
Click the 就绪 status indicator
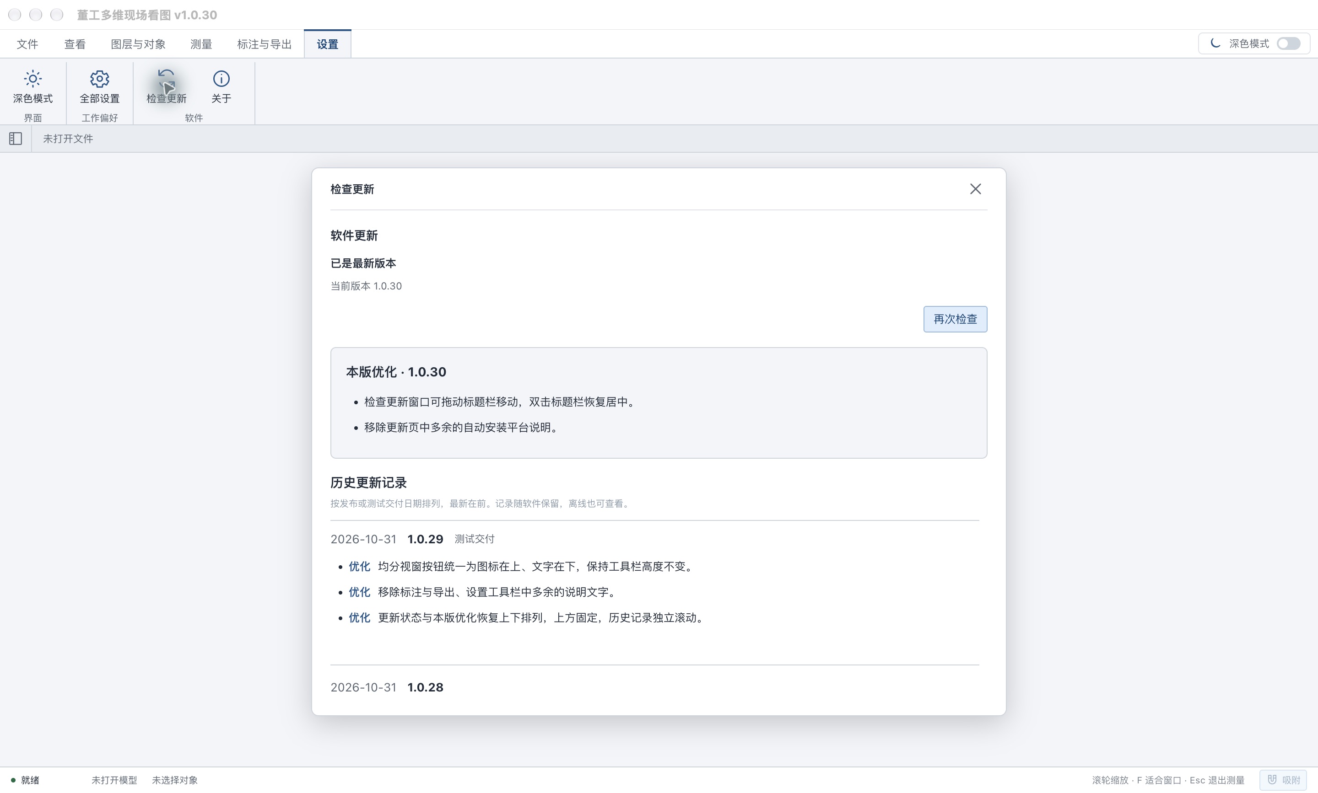coord(25,780)
